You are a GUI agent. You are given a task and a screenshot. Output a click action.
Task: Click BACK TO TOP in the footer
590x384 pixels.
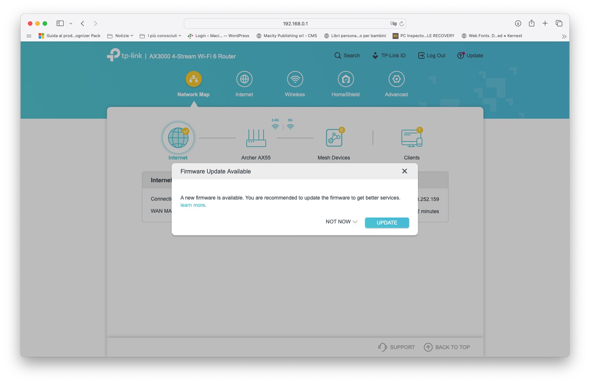point(447,347)
